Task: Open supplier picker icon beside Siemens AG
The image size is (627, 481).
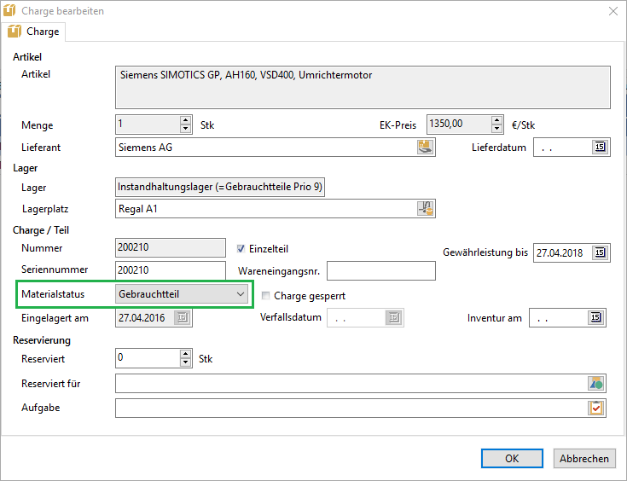Action: point(426,148)
